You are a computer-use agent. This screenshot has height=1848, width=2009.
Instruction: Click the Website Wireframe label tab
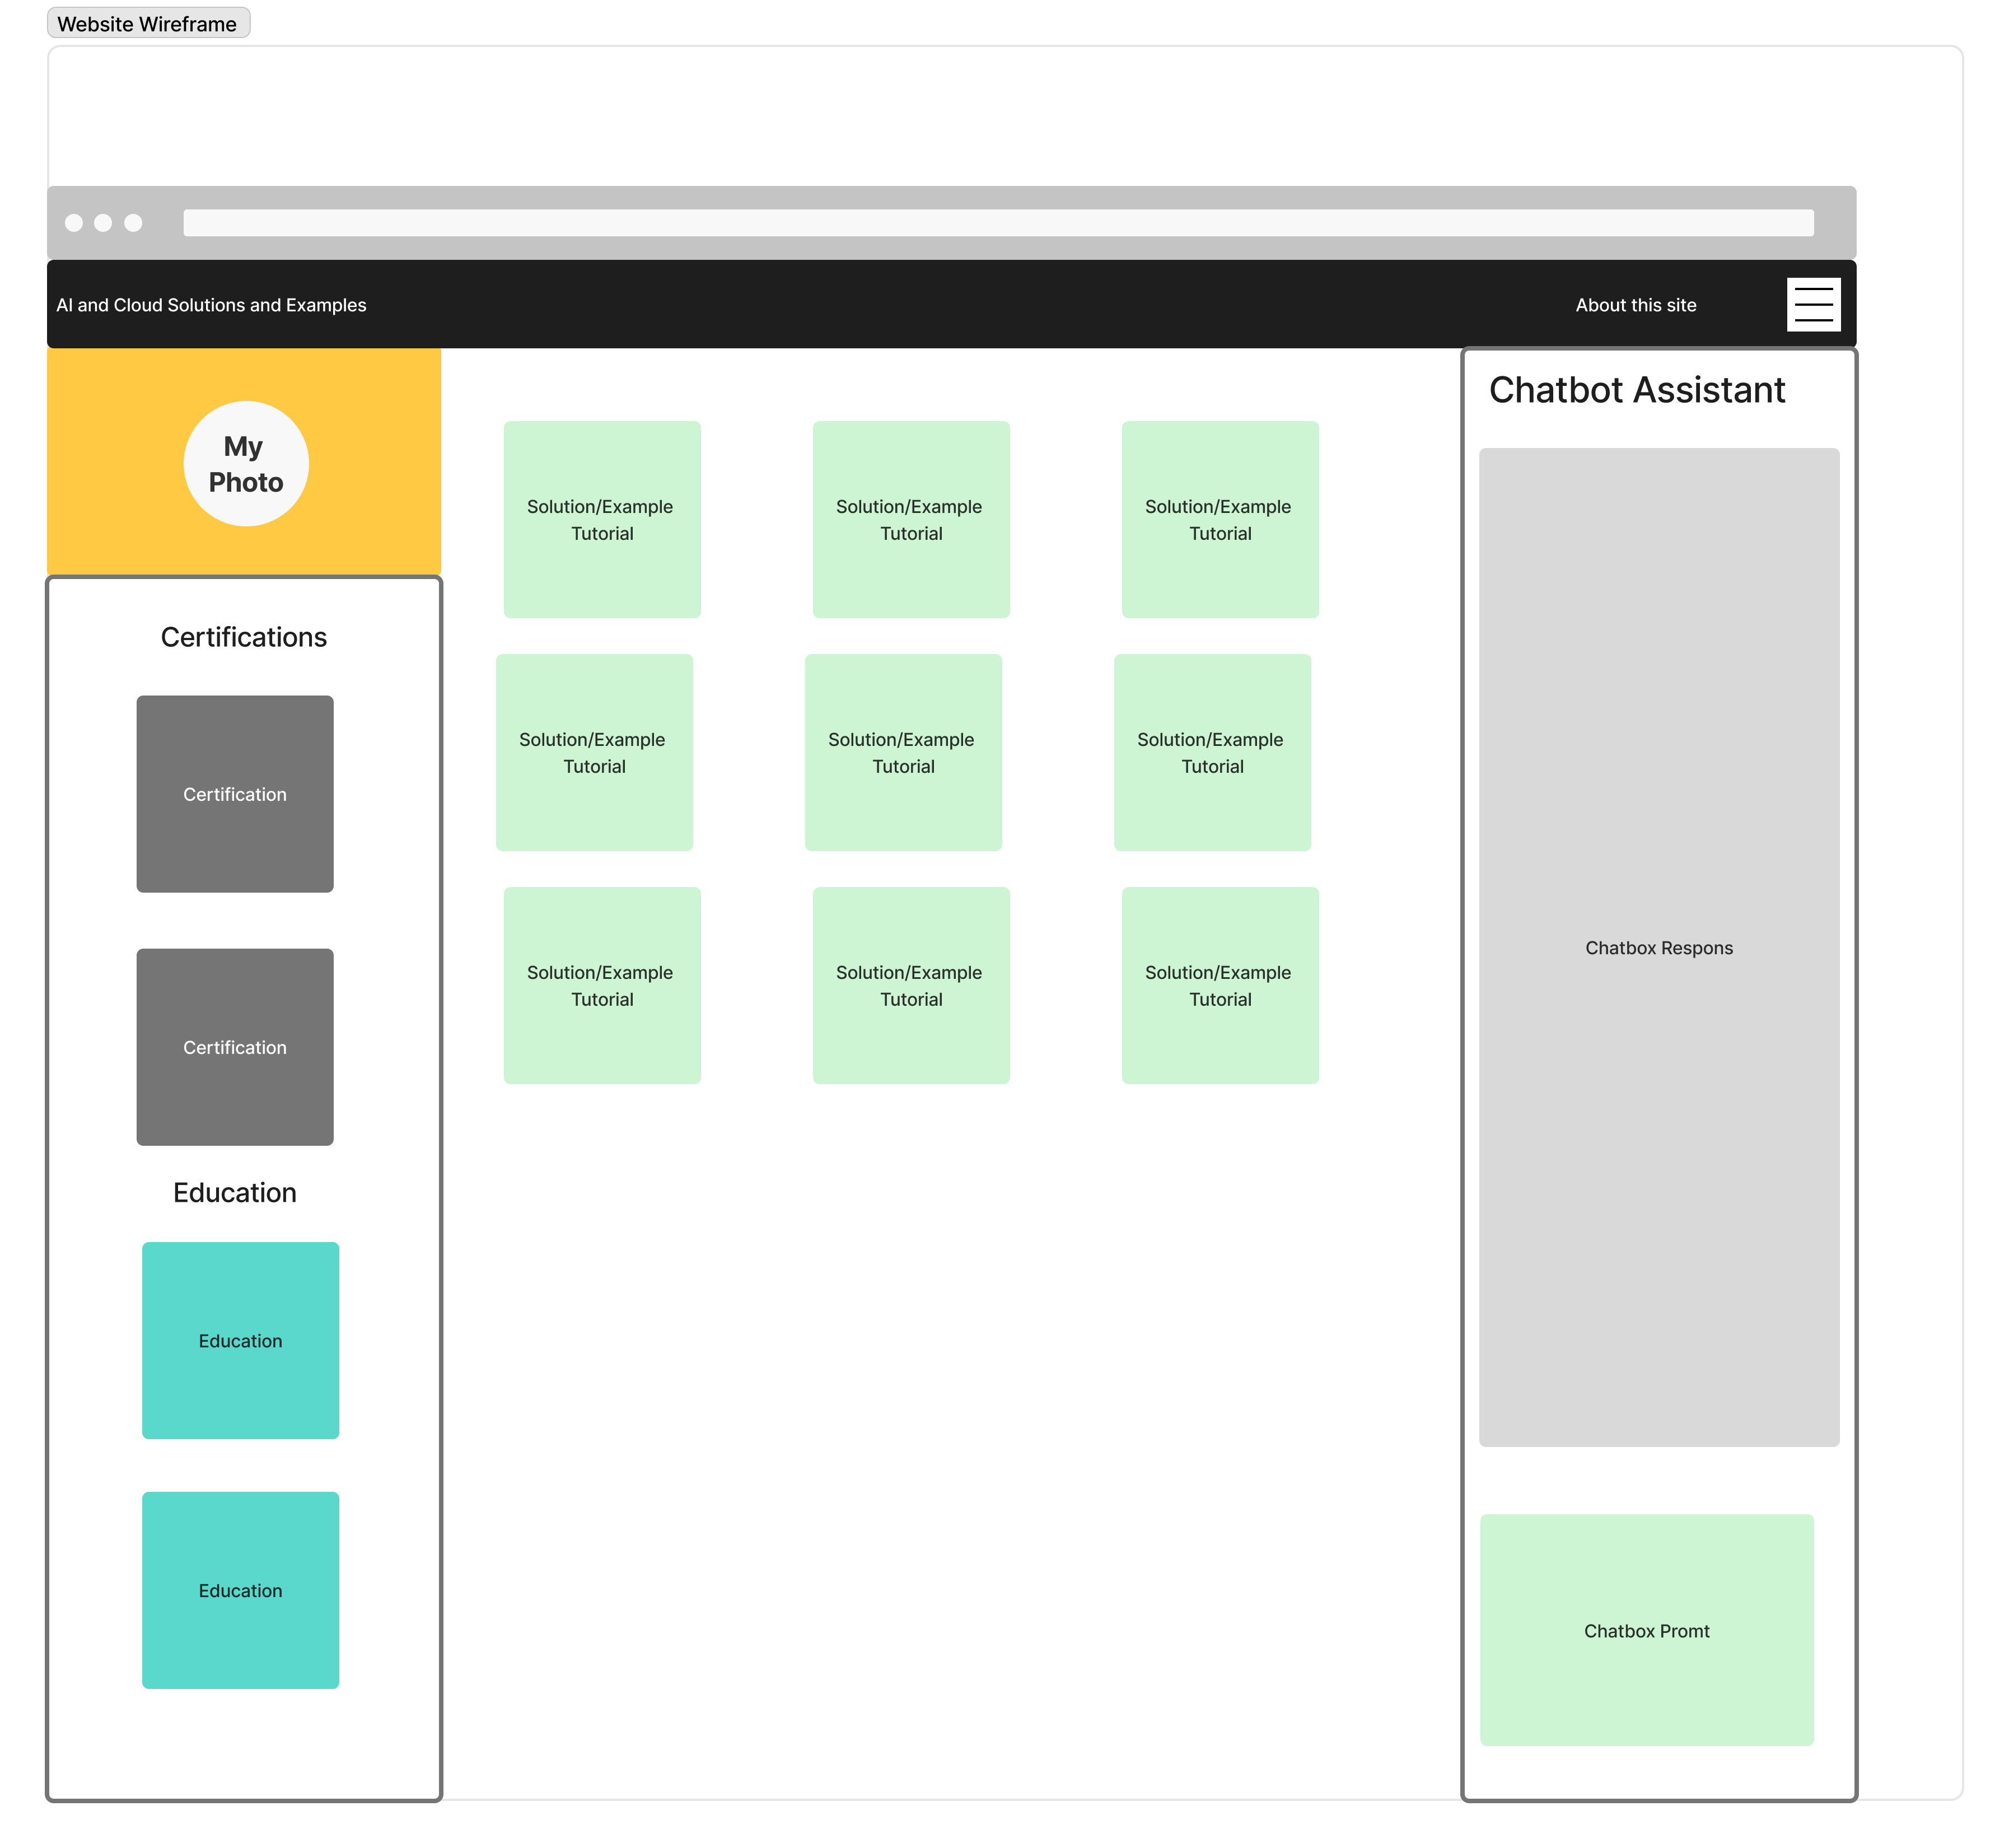point(148,24)
